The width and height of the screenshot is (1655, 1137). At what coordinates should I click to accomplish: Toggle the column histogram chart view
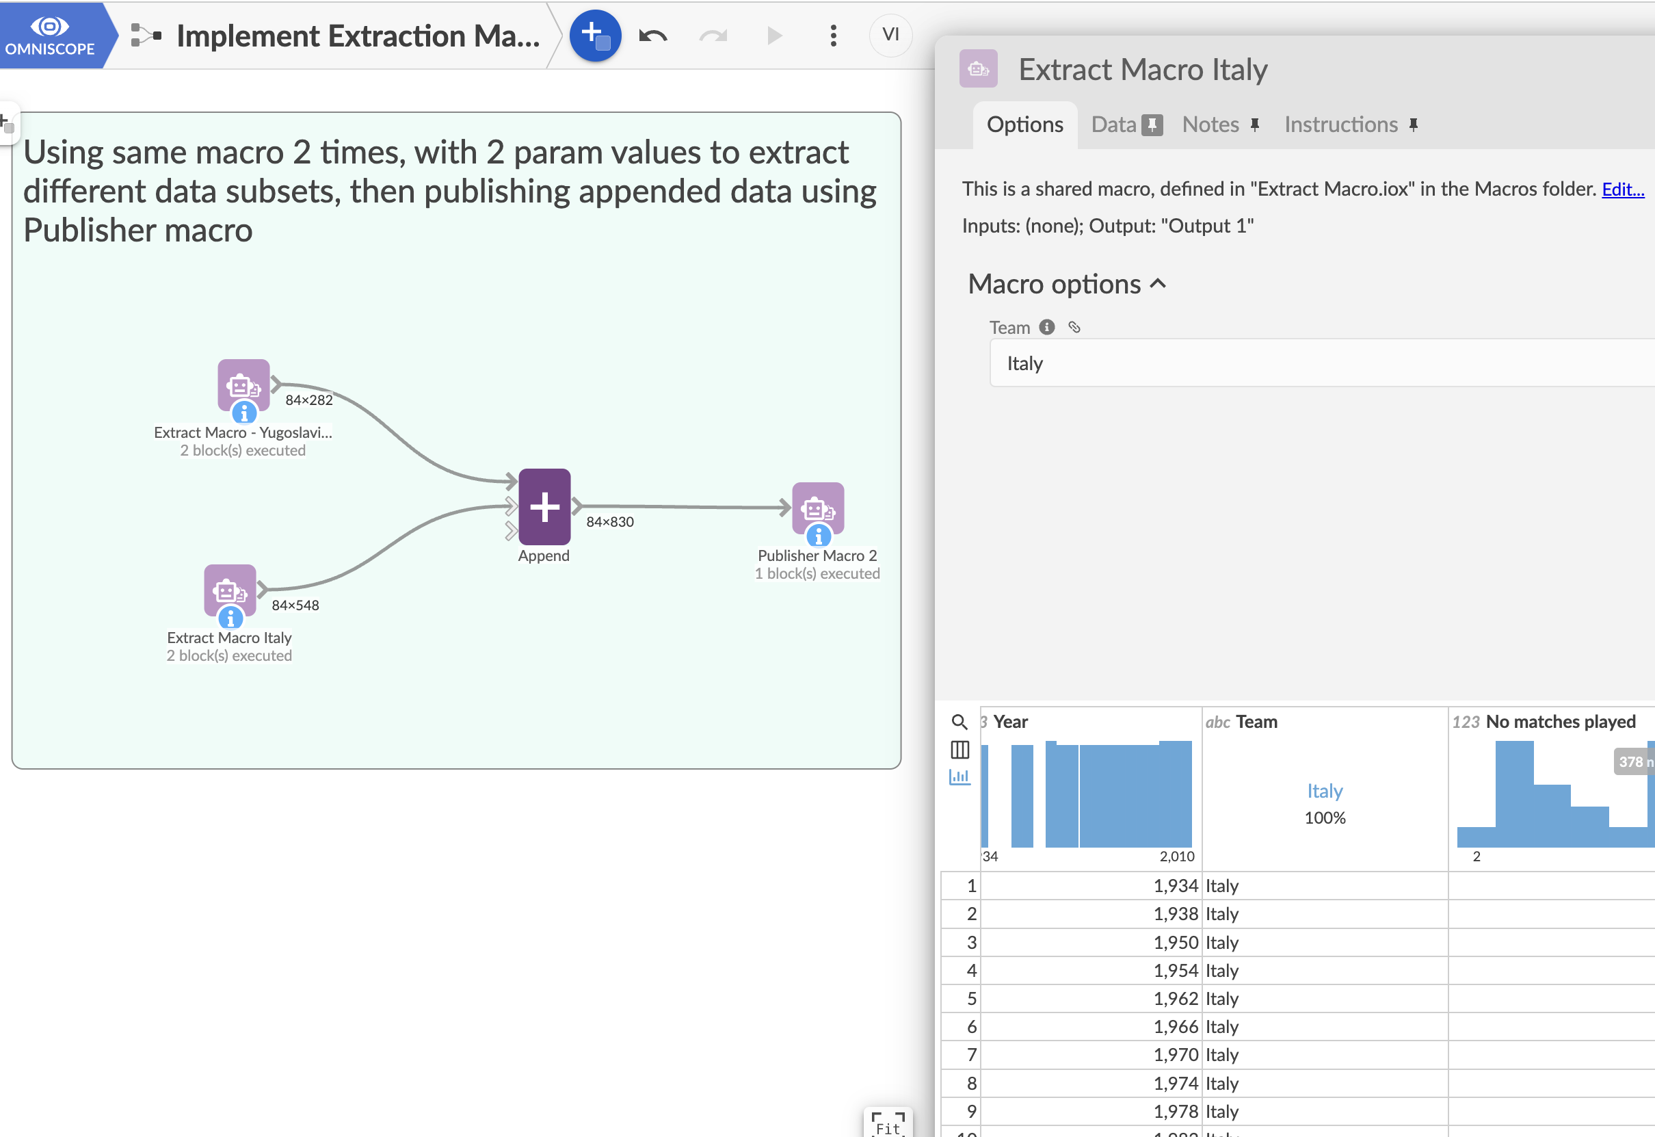click(959, 776)
